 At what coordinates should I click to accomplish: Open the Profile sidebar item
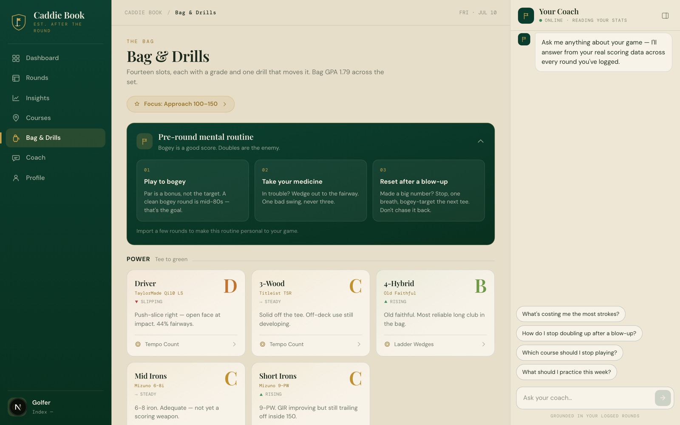(x=56, y=178)
